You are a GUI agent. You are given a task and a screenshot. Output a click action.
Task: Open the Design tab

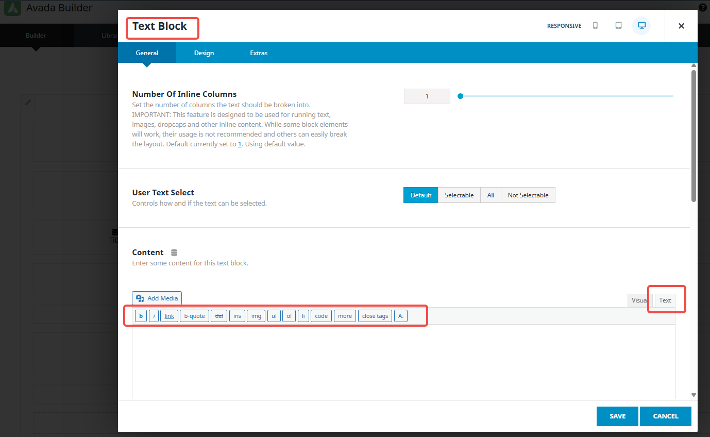pos(204,53)
